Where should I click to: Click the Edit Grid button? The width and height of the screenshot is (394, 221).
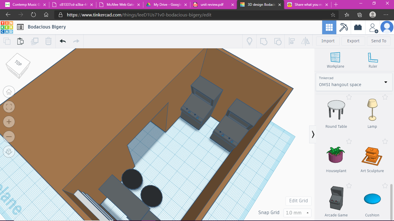pos(299,201)
